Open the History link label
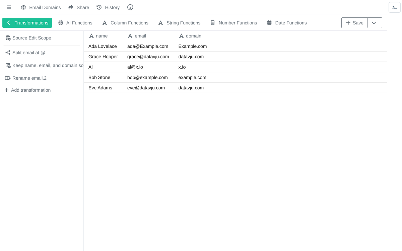The height and width of the screenshot is (251, 402). pyautogui.click(x=112, y=7)
